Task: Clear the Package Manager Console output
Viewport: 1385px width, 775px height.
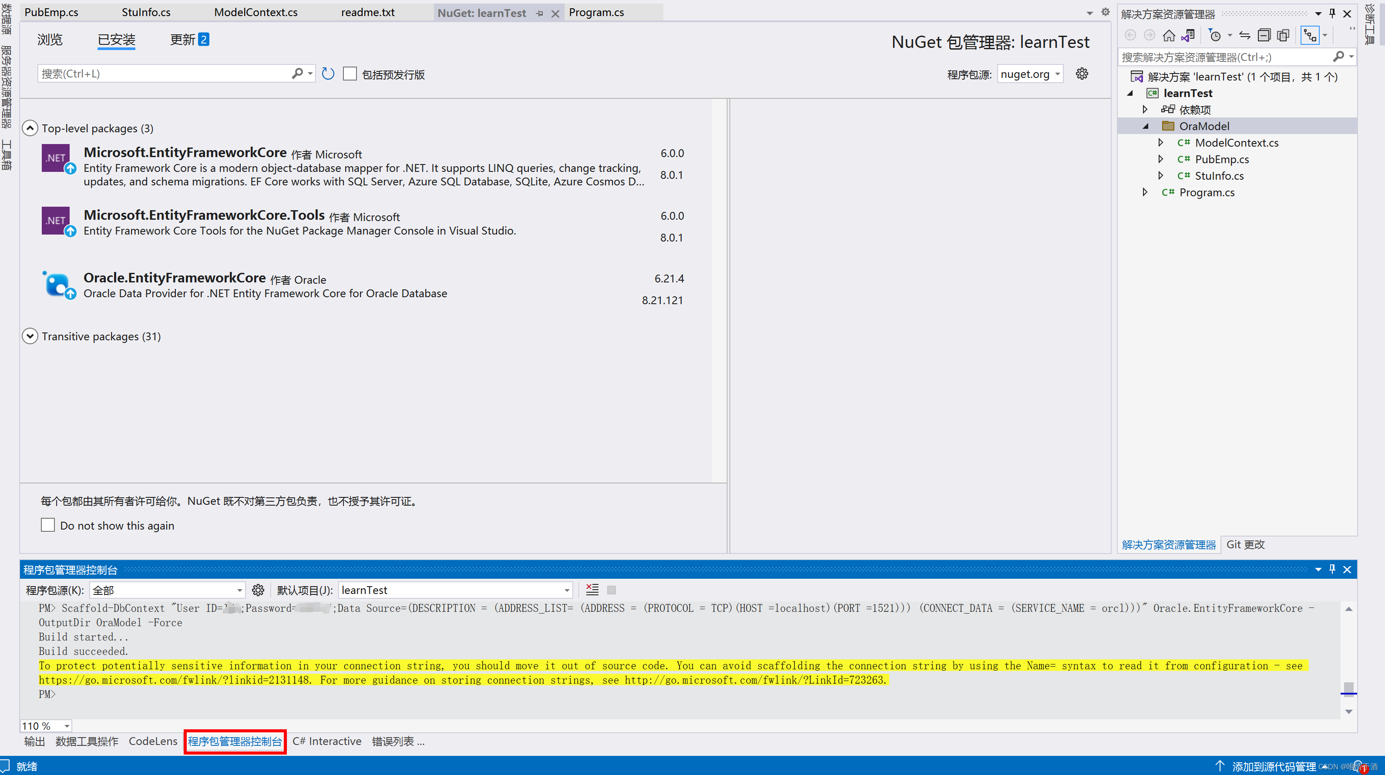Action: point(592,590)
